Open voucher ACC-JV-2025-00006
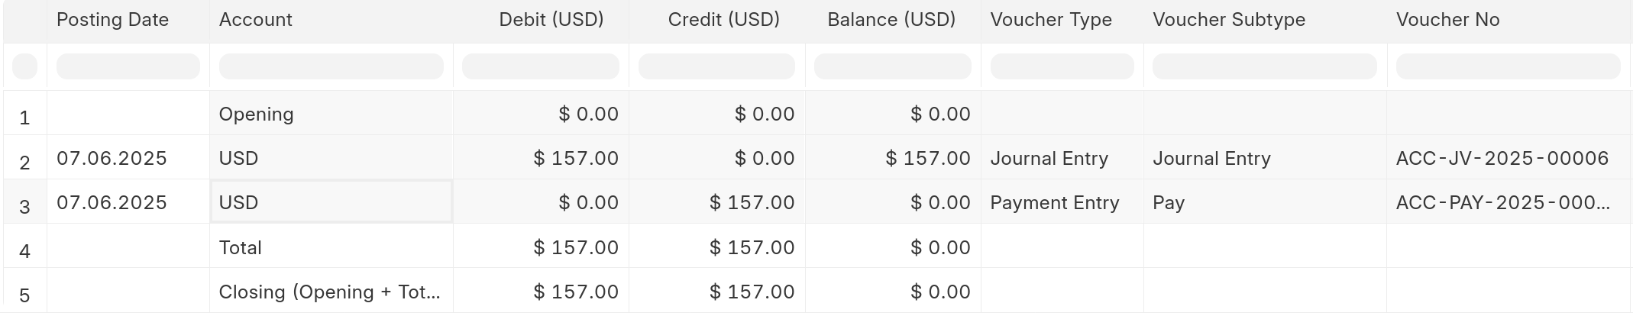This screenshot has height=316, width=1633. tap(1502, 159)
